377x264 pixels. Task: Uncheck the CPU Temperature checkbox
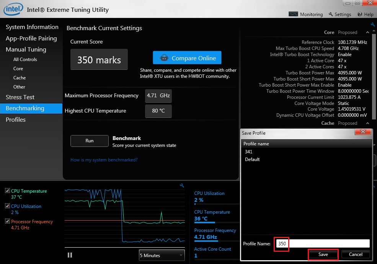pos(8,191)
